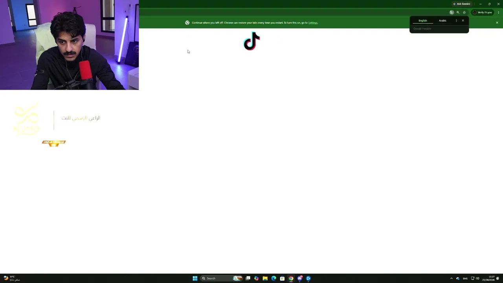Viewport: 503px width, 283px height.
Task: Open the notification bell in the taskbar
Action: 498,278
